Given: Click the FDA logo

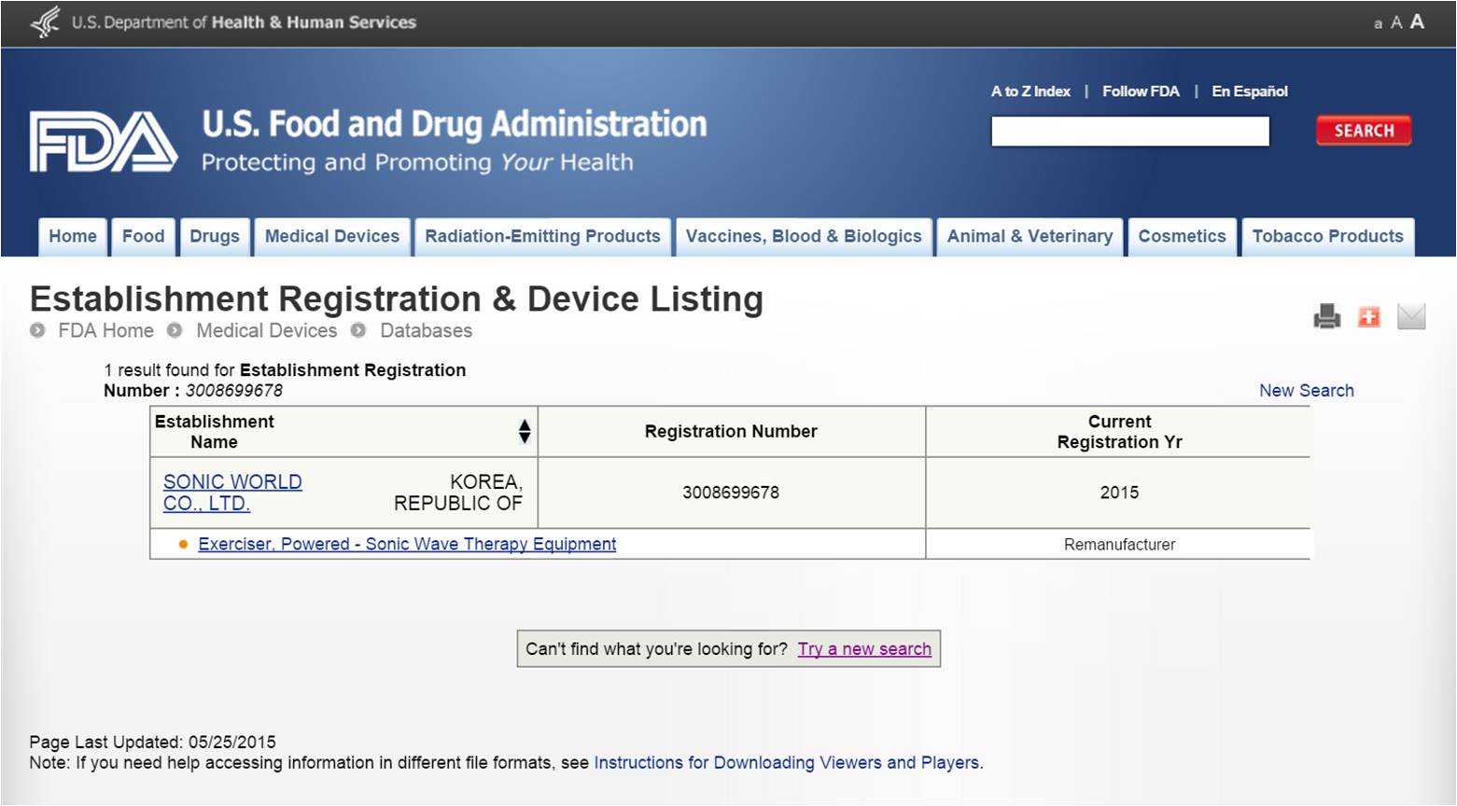Looking at the screenshot, I should point(103,142).
